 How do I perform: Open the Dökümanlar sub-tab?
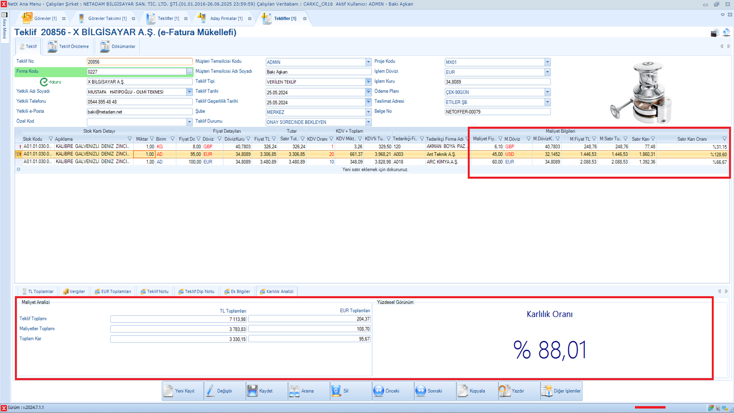point(118,46)
